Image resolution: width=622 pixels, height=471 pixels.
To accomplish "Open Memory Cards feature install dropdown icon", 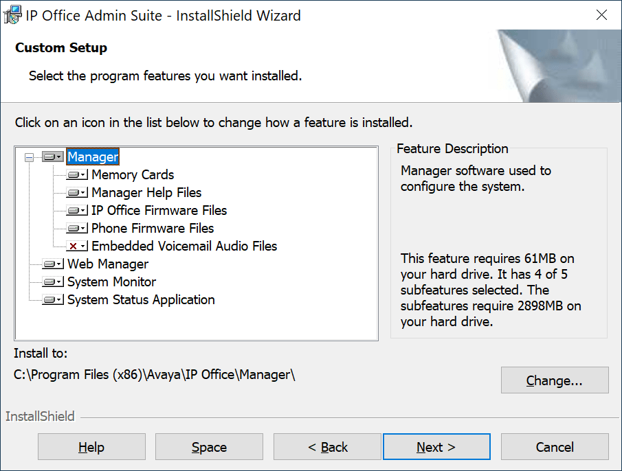I will [x=77, y=174].
